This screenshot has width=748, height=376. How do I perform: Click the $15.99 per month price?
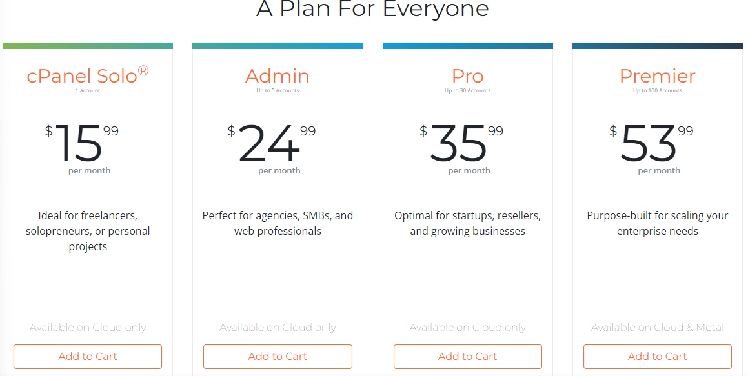[79, 144]
